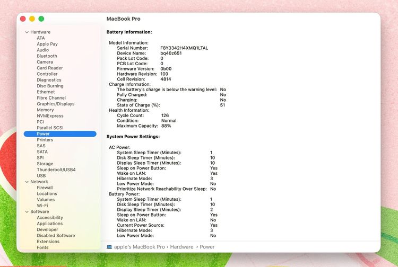Select Firewall under Network
The width and height of the screenshot is (398, 267).
[45, 188]
